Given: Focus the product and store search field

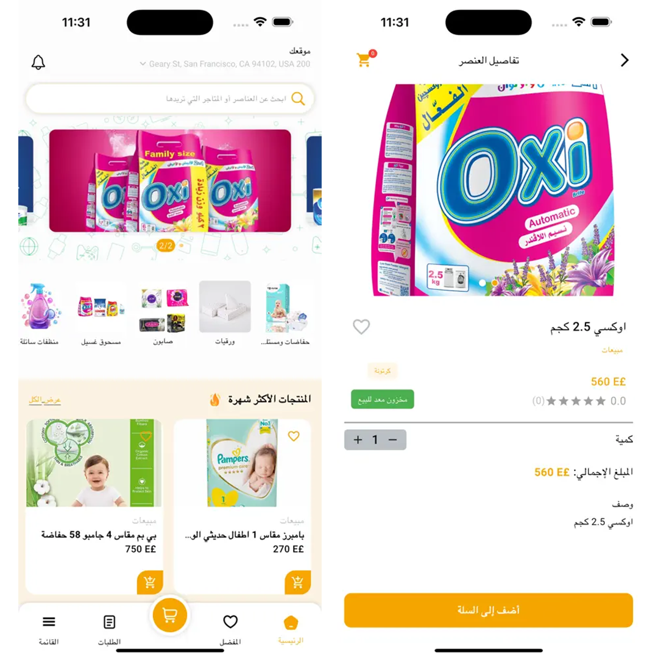Looking at the screenshot, I should pos(170,99).
